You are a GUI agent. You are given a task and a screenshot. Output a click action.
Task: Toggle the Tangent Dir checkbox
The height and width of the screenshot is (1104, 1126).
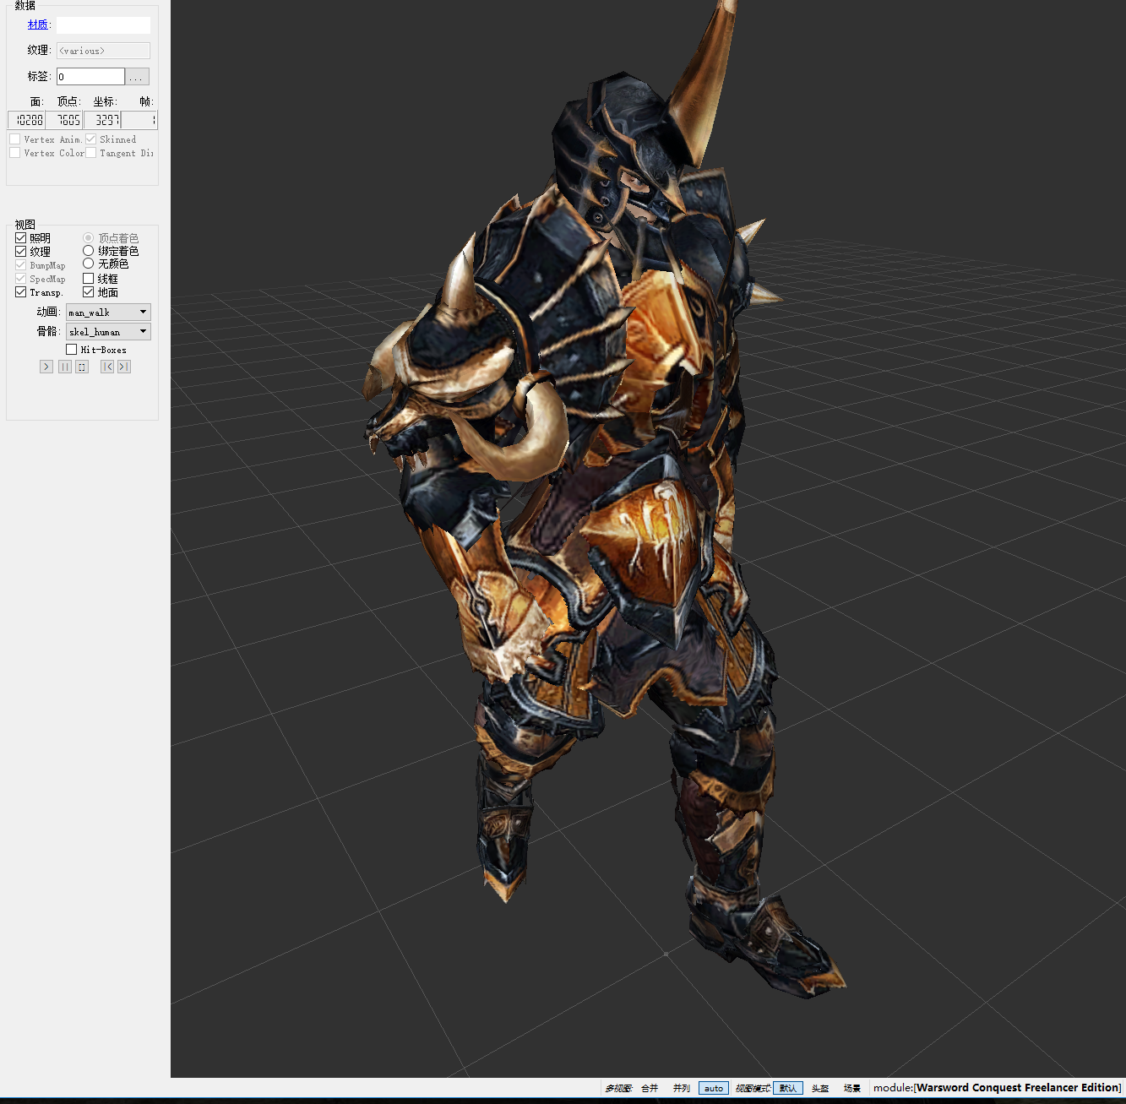click(x=90, y=153)
